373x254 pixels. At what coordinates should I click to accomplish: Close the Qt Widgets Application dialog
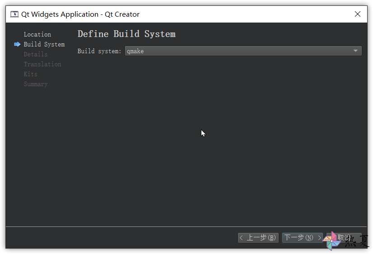pos(357,14)
